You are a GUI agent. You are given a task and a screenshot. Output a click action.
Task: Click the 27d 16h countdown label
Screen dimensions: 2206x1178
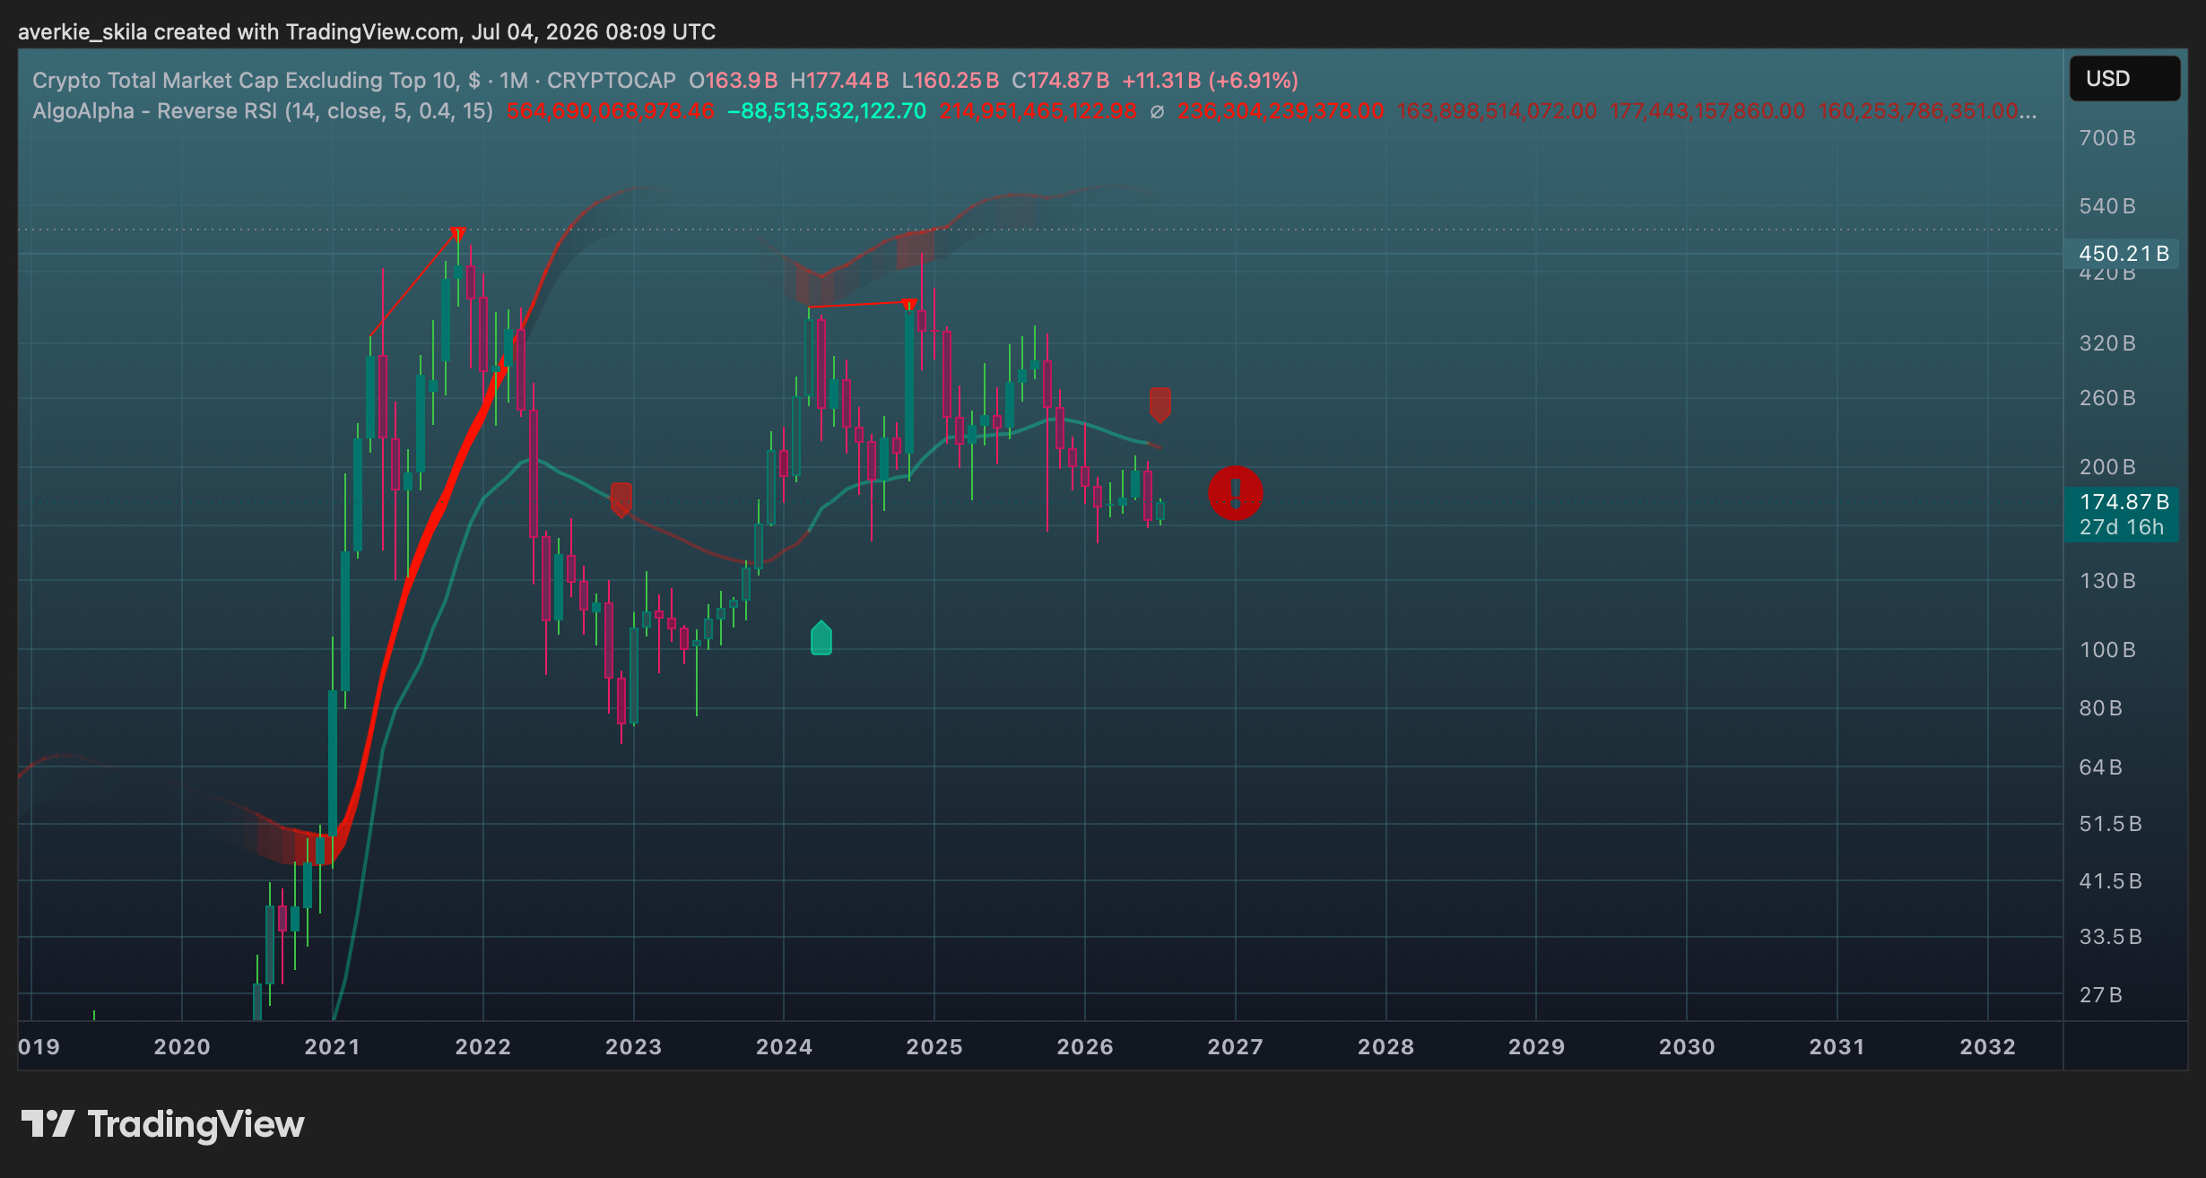(x=2121, y=527)
